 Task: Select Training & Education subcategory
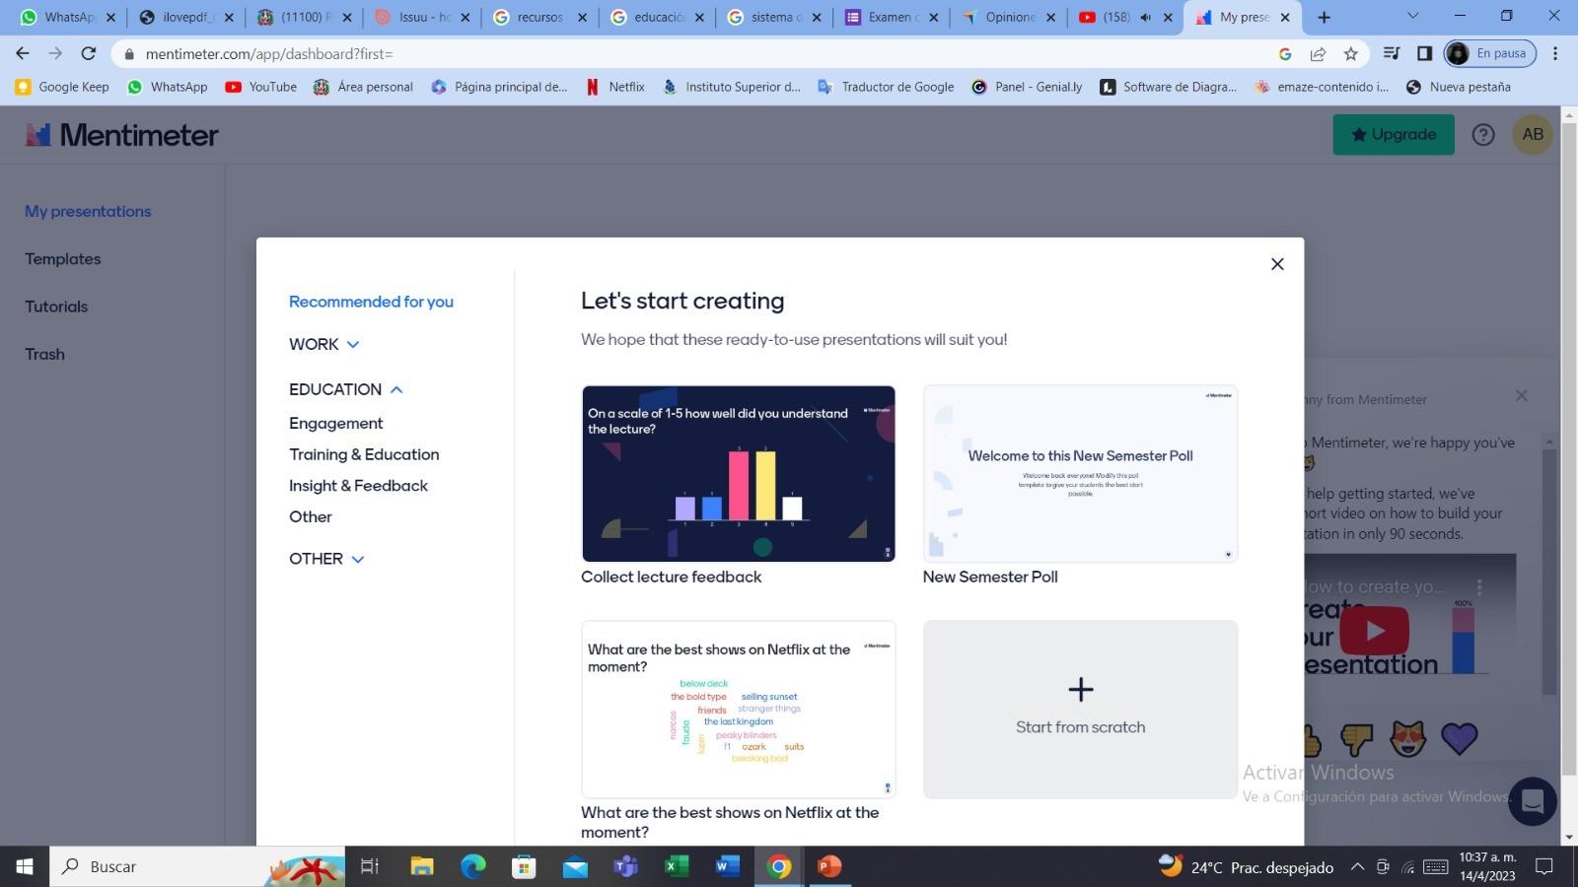coord(364,454)
